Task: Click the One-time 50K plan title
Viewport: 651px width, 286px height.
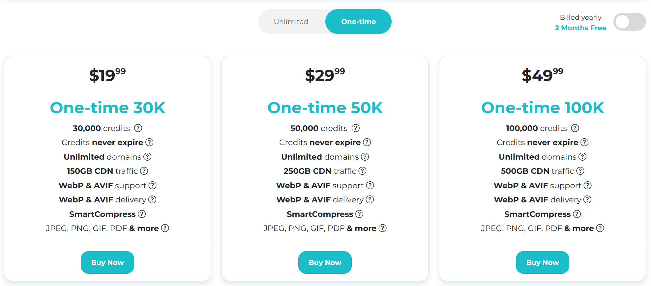Action: 325,108
